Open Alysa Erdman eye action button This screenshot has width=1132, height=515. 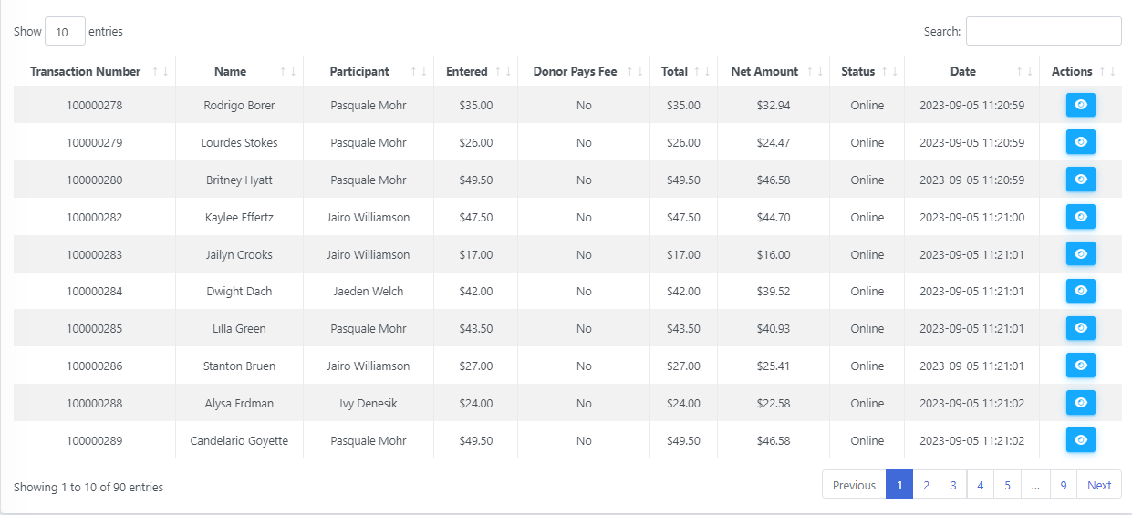(x=1081, y=403)
